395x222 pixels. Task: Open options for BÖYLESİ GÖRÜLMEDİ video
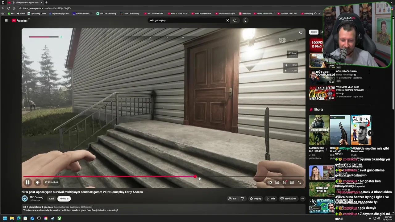(370, 72)
